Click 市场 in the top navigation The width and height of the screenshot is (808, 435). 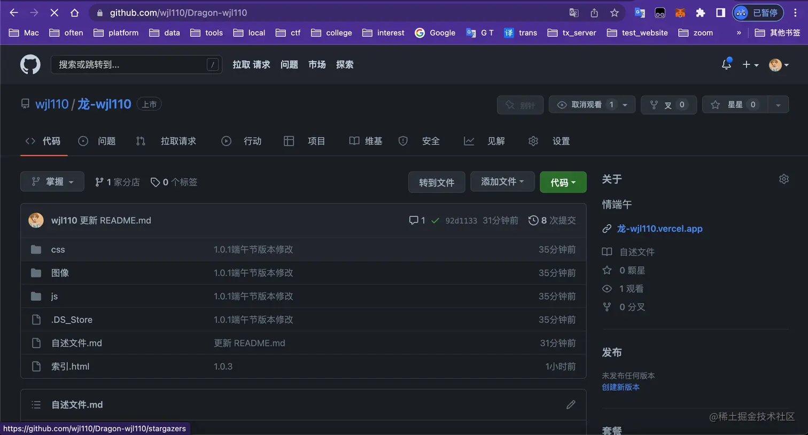click(x=317, y=65)
